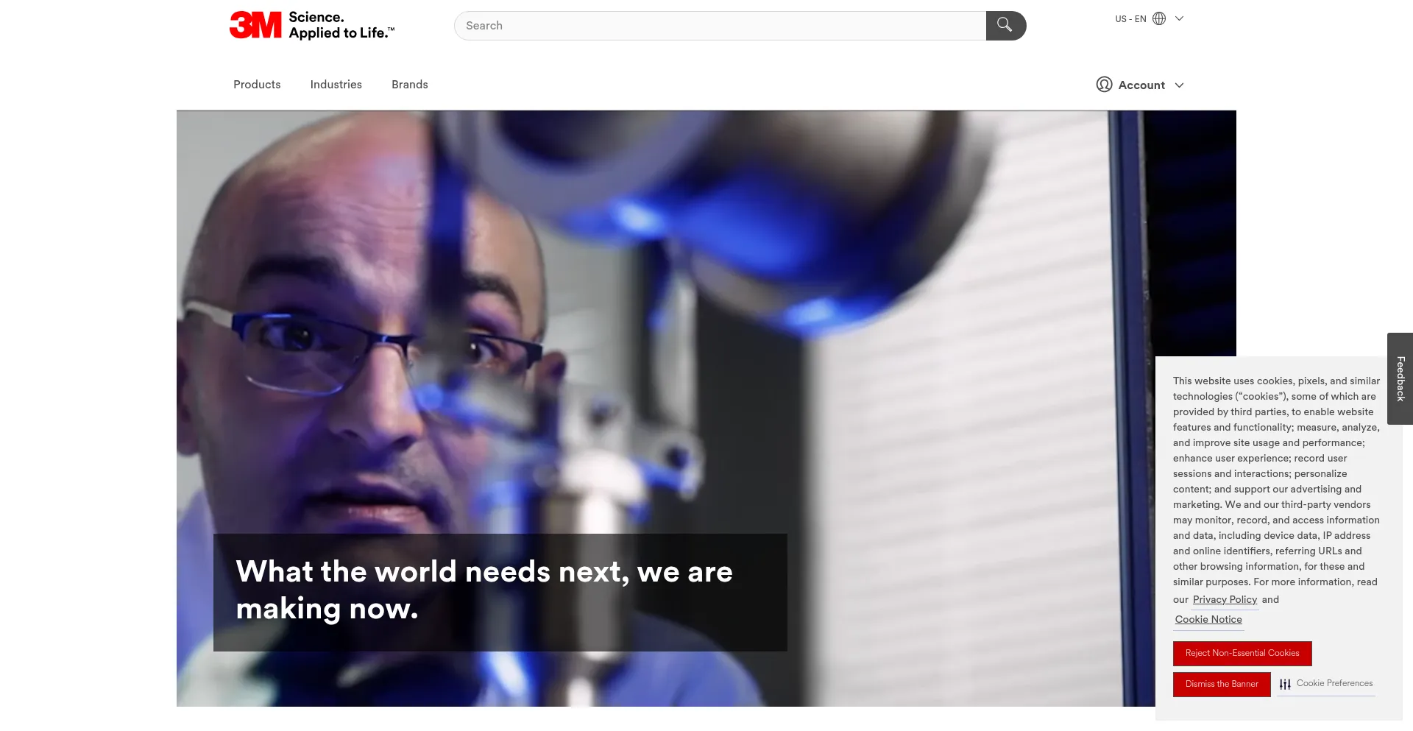Open the Industries menu
Viewport: 1413px width, 731px height.
pyautogui.click(x=336, y=85)
